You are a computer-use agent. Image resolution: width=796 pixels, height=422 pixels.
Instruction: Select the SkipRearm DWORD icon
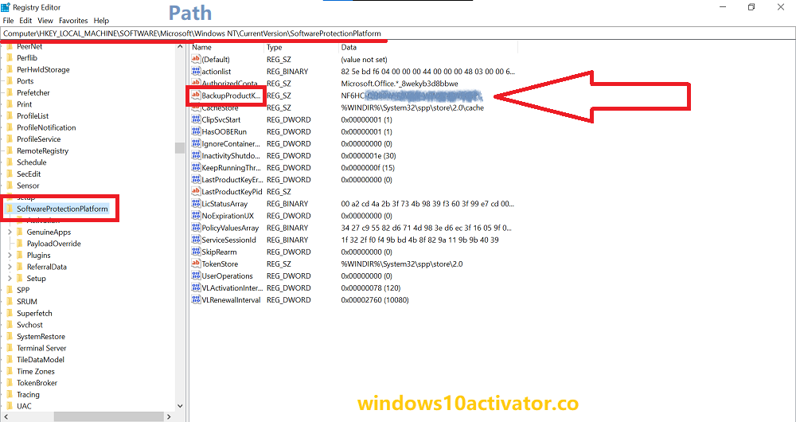click(196, 252)
